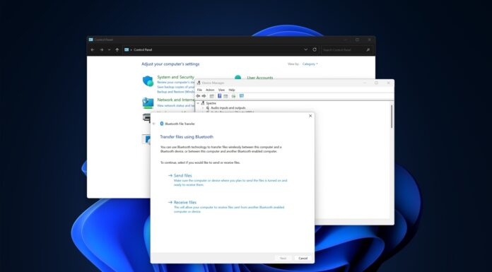Image resolution: width=492 pixels, height=272 pixels.
Task: Open the File menu in Device Manager
Action: pyautogui.click(x=199, y=90)
